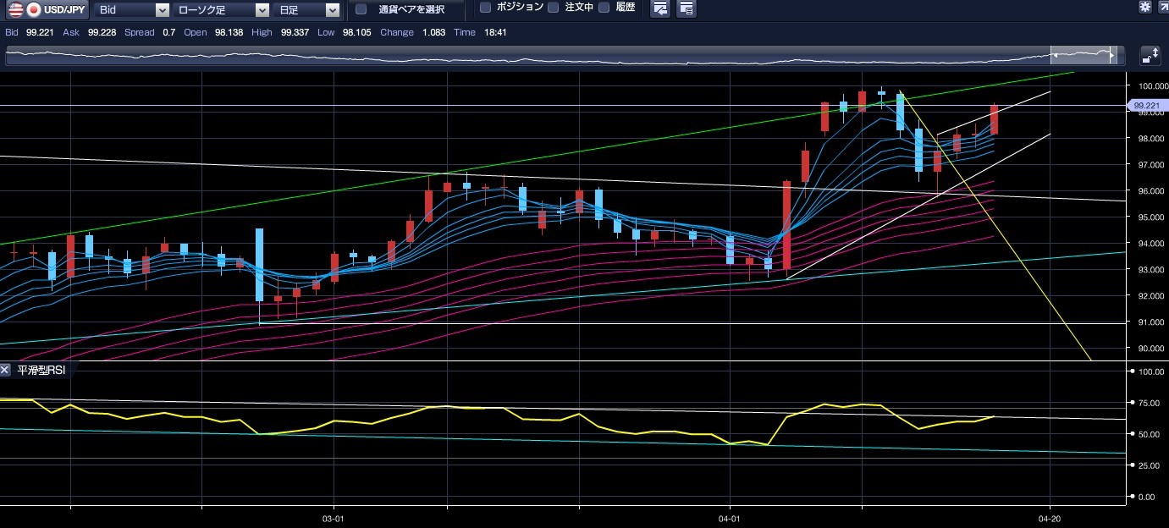This screenshot has width=1169, height=528.
Task: Click the left handle of overview range slider
Action: tap(1055, 55)
